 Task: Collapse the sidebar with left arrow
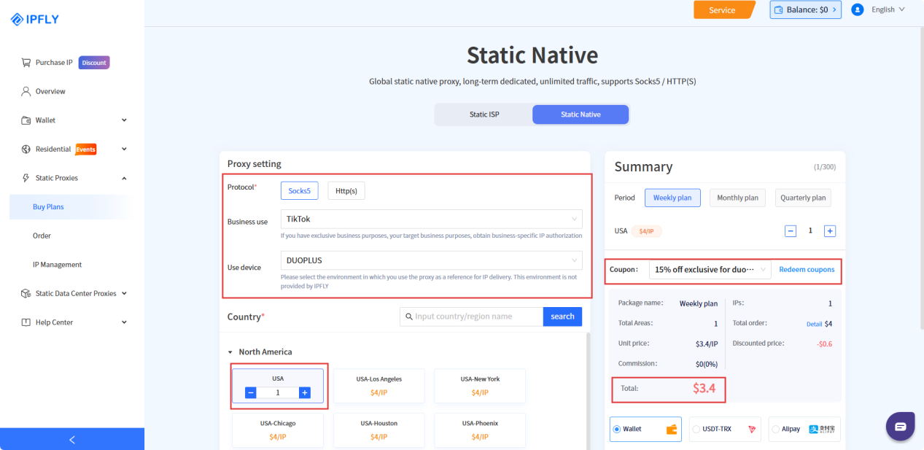point(71,439)
